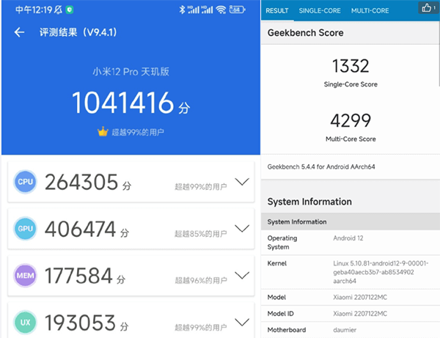The height and width of the screenshot is (338, 440).
Task: Switch to the RESULT tab
Action: click(x=277, y=11)
